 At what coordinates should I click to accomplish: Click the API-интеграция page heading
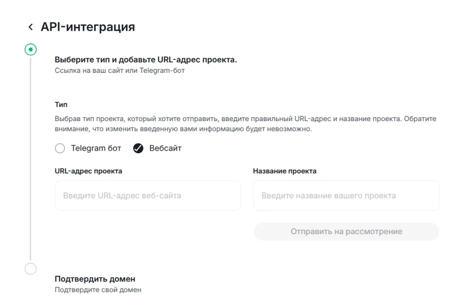[x=88, y=27]
